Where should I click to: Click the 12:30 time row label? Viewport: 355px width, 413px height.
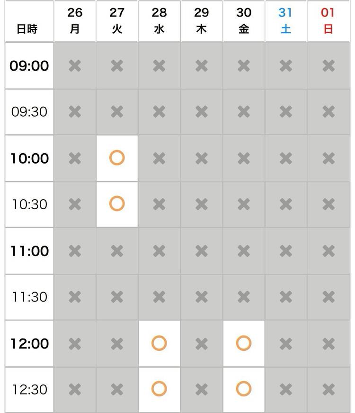click(29, 389)
